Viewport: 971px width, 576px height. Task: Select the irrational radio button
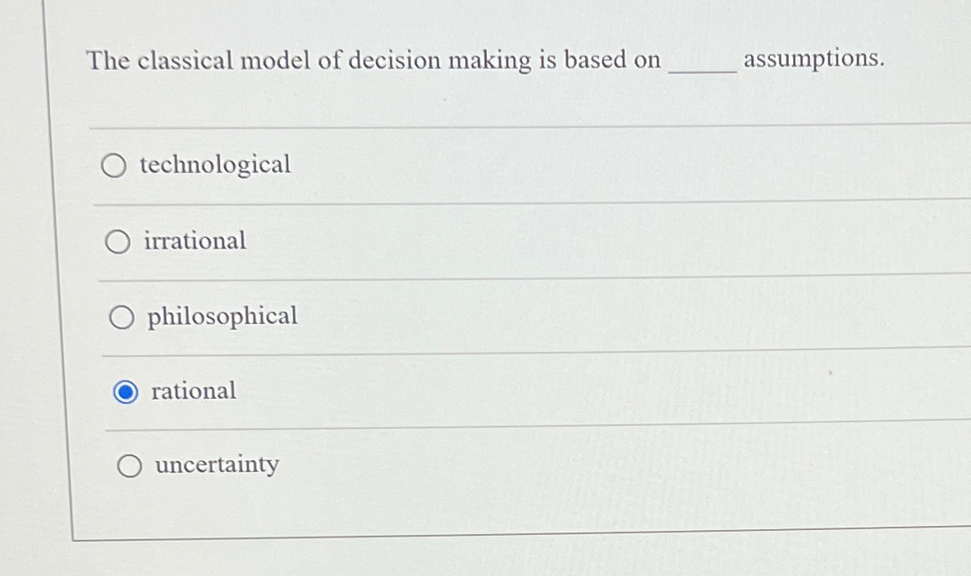click(x=119, y=242)
